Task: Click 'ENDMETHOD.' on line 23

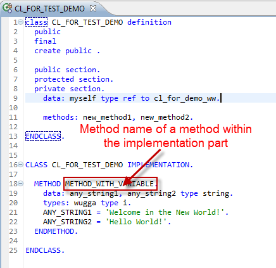Action: pyautogui.click(x=56, y=231)
